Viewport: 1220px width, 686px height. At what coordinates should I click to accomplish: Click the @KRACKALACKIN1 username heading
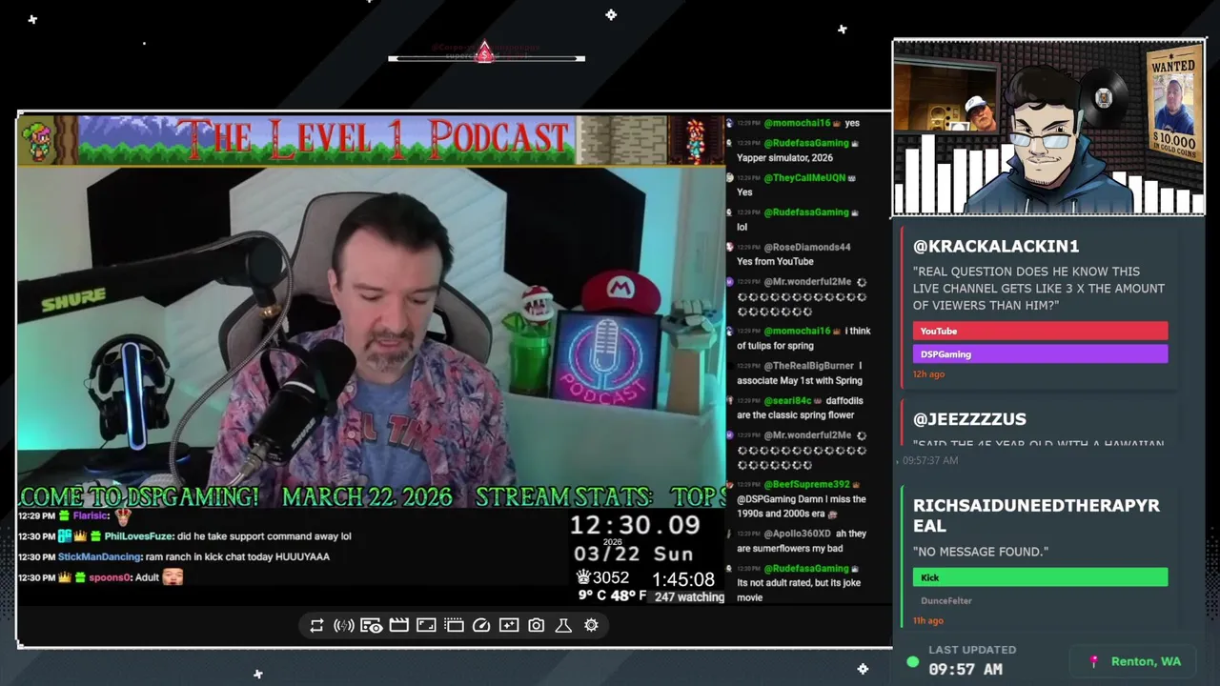996,246
